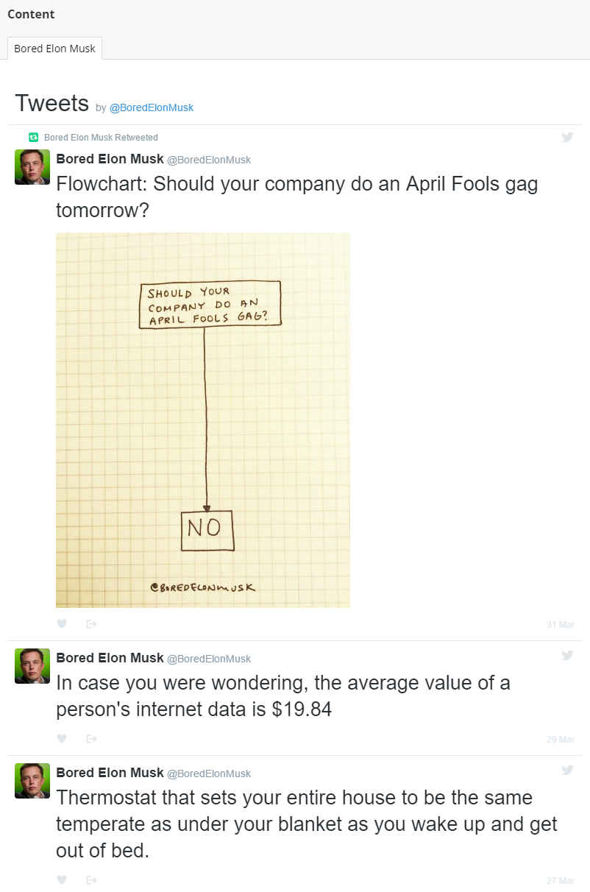The width and height of the screenshot is (590, 892).
Task: Like the Thermostat blanket tweet
Action: [62, 879]
